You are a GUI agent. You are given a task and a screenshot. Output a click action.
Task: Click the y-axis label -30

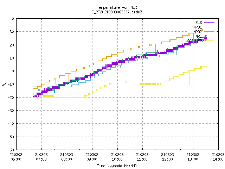click(x=11, y=111)
